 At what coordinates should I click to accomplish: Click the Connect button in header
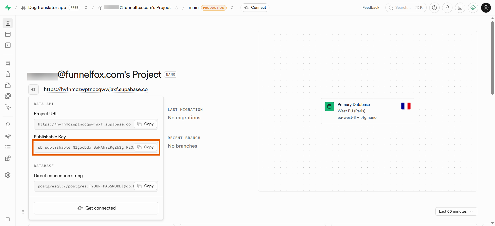coord(255,8)
